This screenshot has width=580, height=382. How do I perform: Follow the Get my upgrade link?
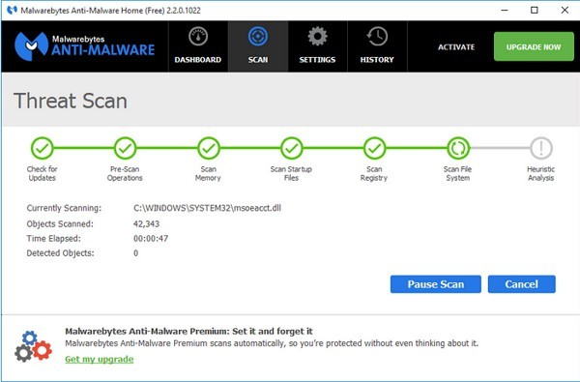click(x=100, y=359)
